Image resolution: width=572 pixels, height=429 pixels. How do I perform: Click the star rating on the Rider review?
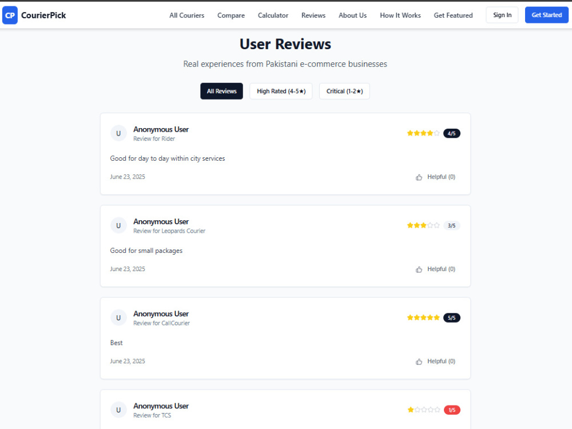(423, 133)
